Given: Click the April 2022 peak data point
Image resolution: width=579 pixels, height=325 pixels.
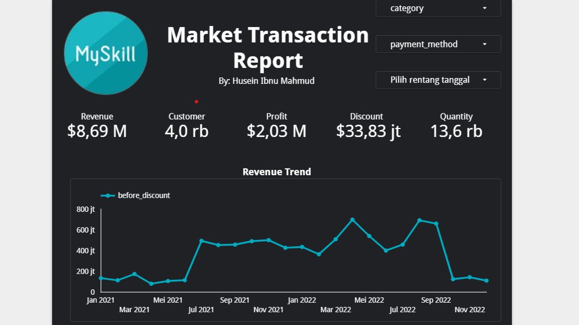Looking at the screenshot, I should pyautogui.click(x=352, y=220).
